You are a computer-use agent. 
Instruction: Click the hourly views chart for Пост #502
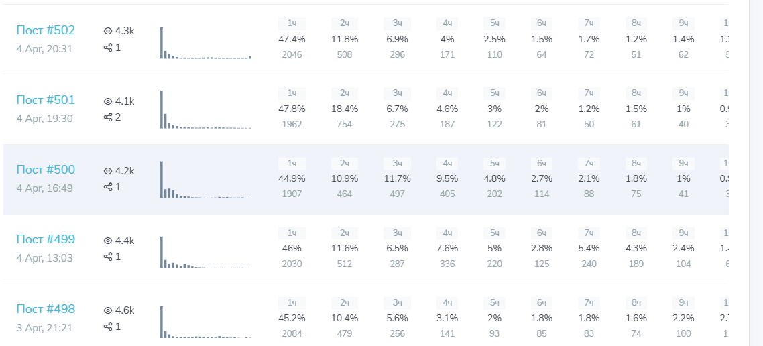205,43
